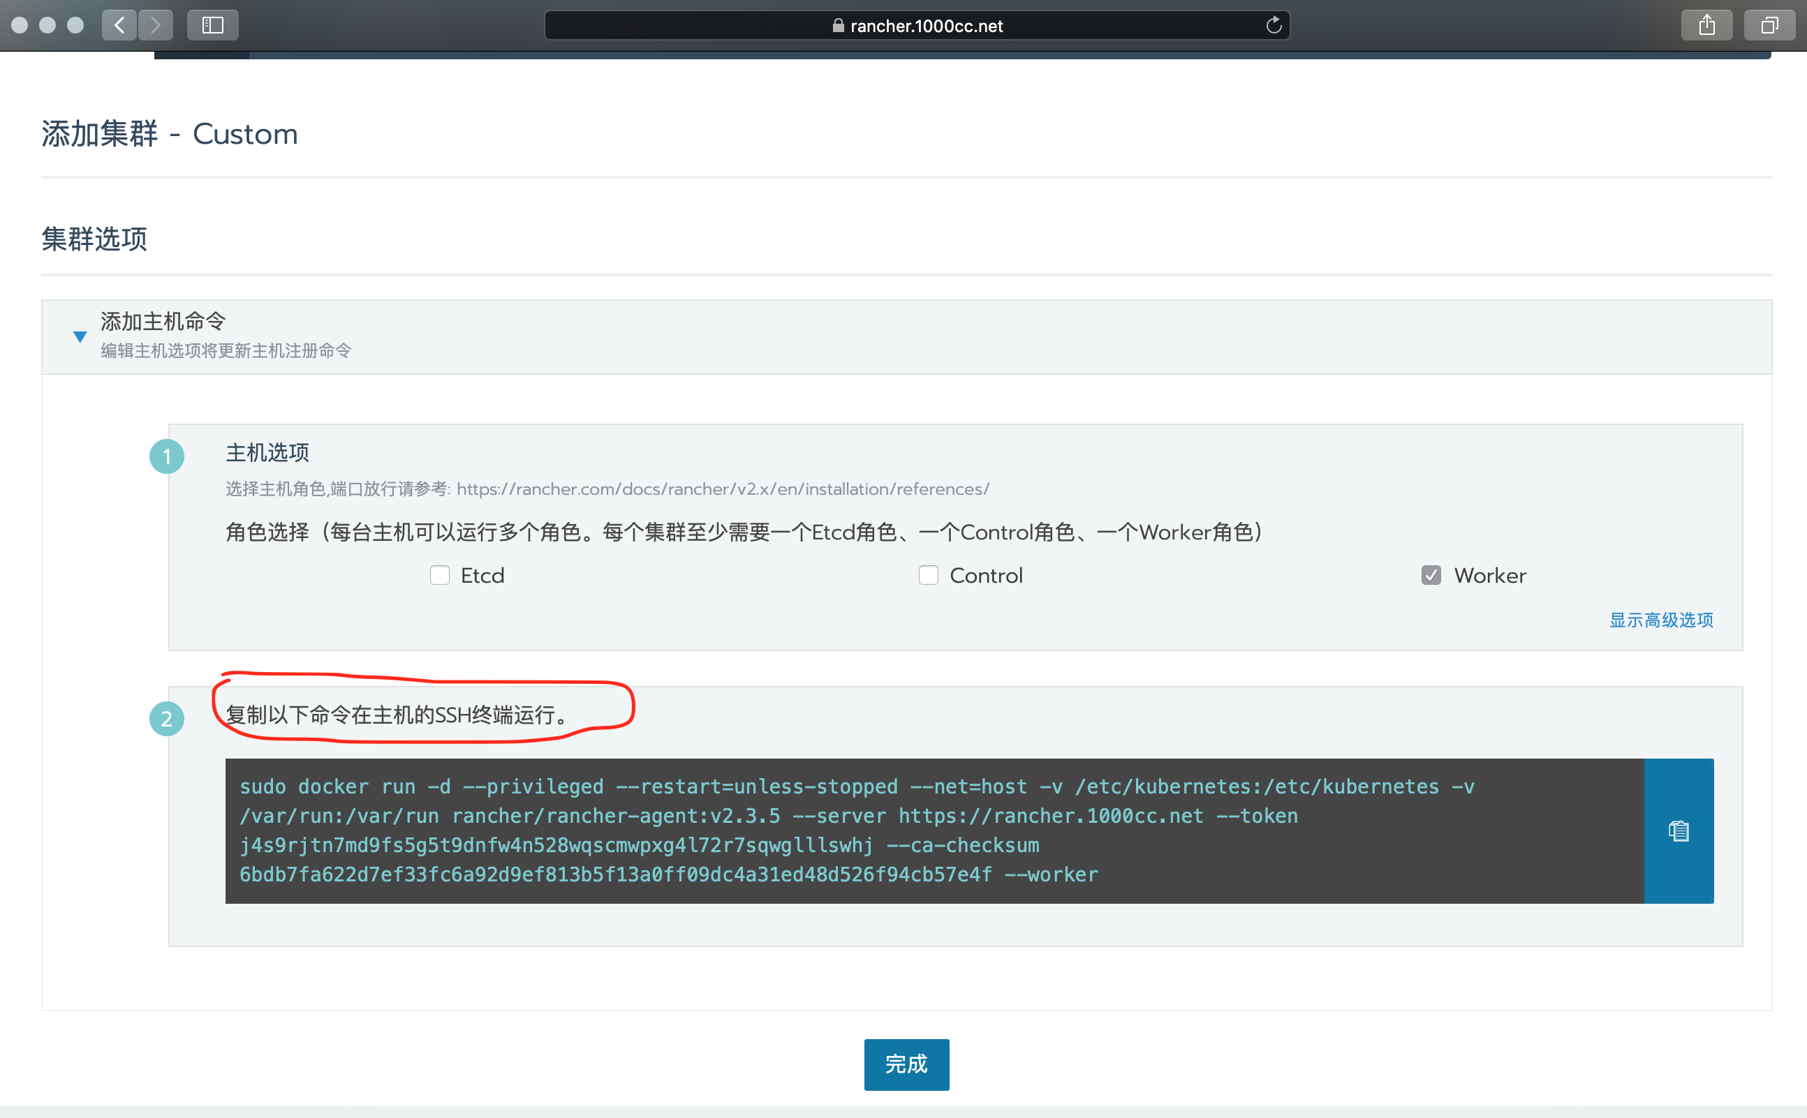Show all tabs overview icon
Image resolution: width=1807 pixels, height=1118 pixels.
tap(1769, 25)
